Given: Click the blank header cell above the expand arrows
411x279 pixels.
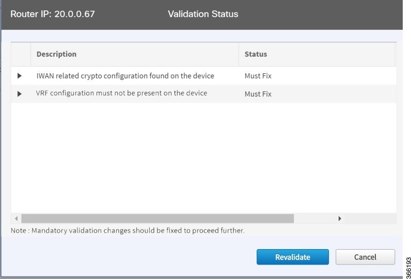Looking at the screenshot, I should (21, 54).
